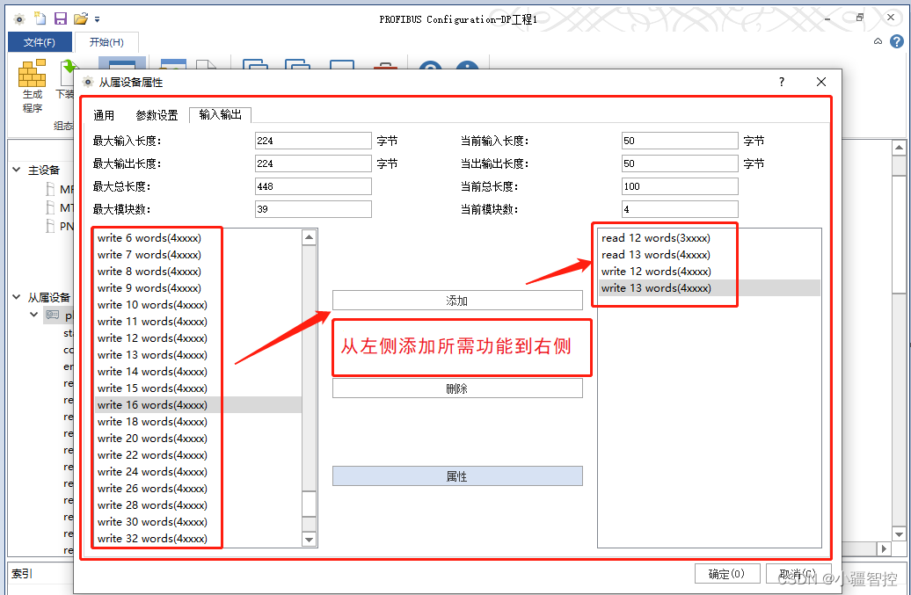Click the module list scrollbar thumb
Viewport: 911px width, 595px height.
(310, 504)
